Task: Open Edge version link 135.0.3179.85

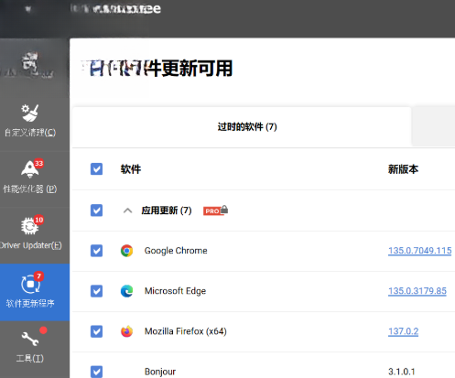Action: (x=417, y=291)
